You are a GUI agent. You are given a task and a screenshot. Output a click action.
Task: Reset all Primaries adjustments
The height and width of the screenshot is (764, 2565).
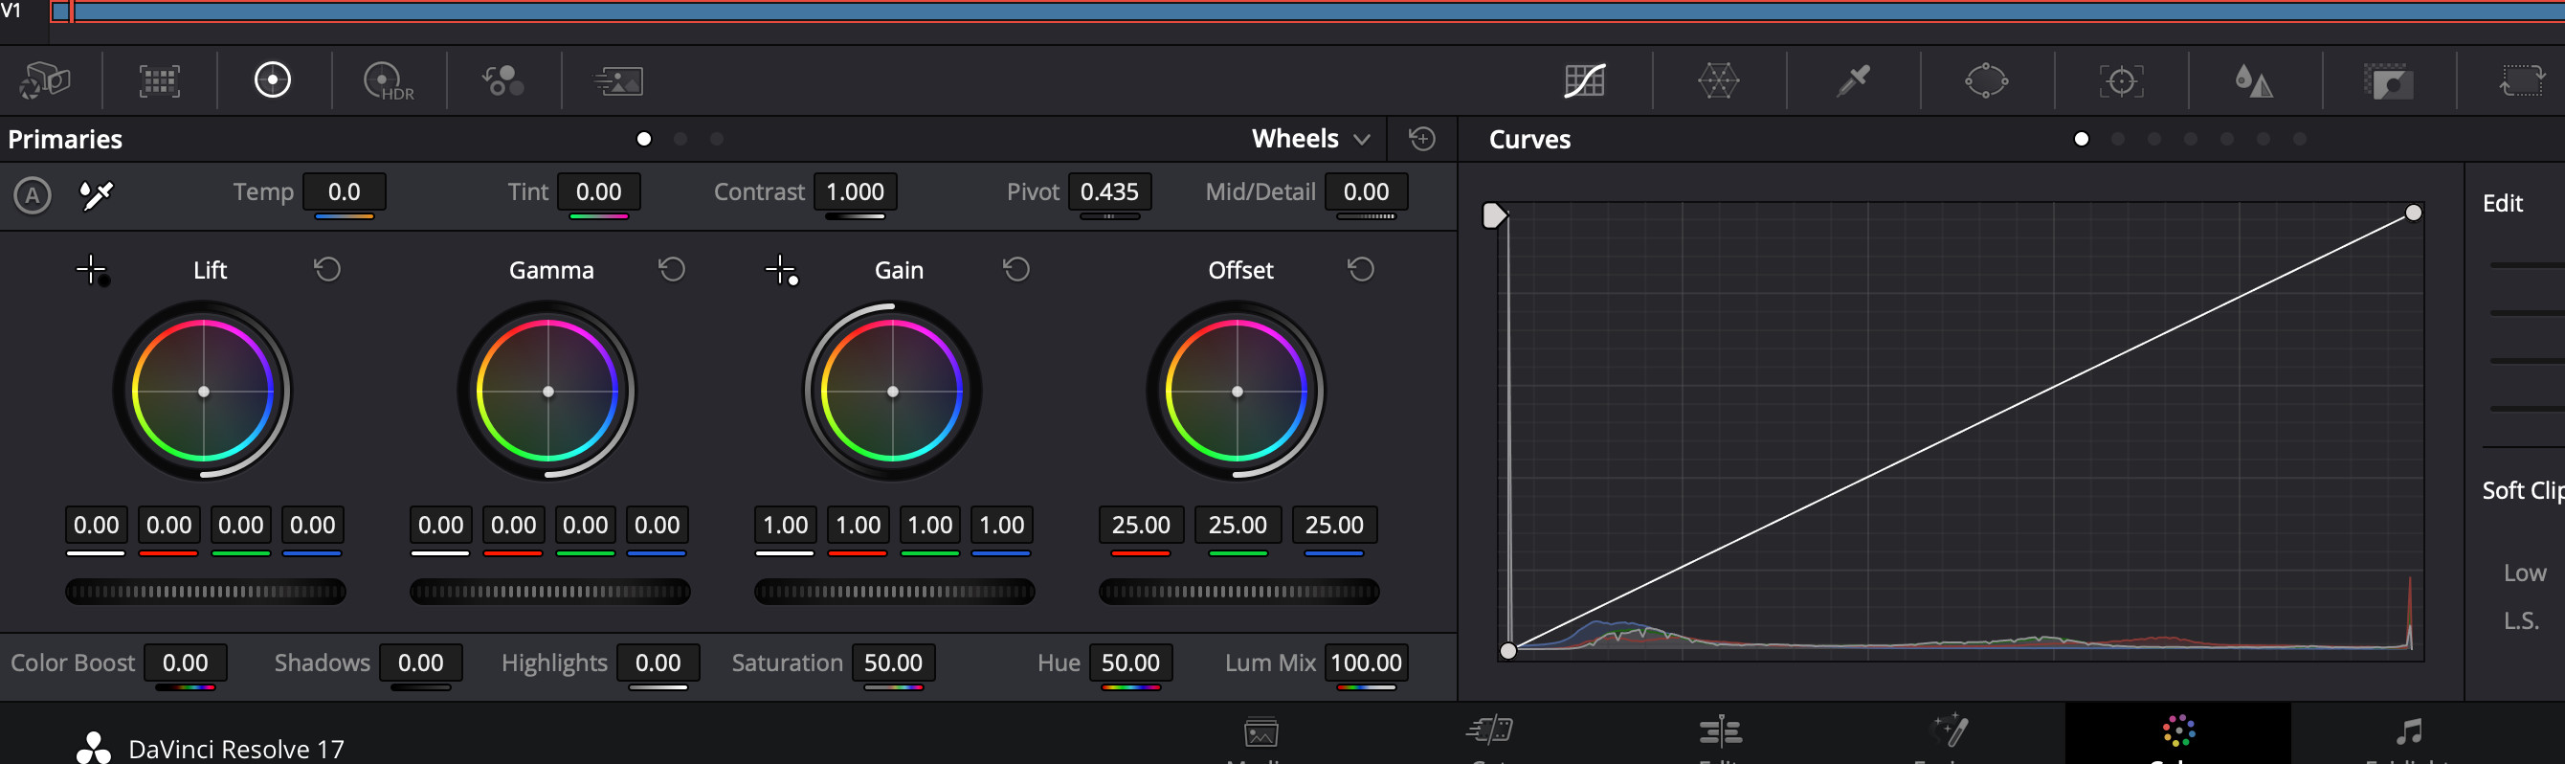[x=1422, y=139]
